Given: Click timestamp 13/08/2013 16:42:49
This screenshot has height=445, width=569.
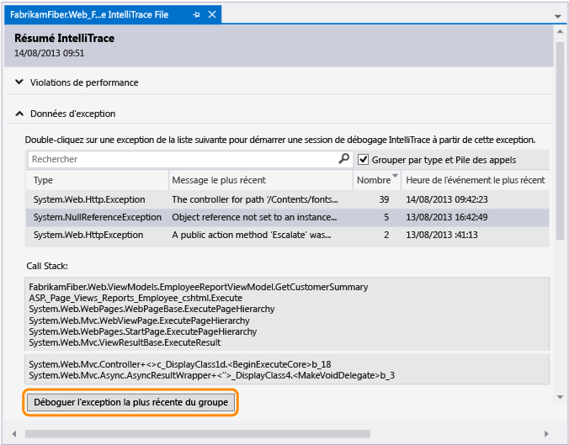Looking at the screenshot, I should 447,217.
